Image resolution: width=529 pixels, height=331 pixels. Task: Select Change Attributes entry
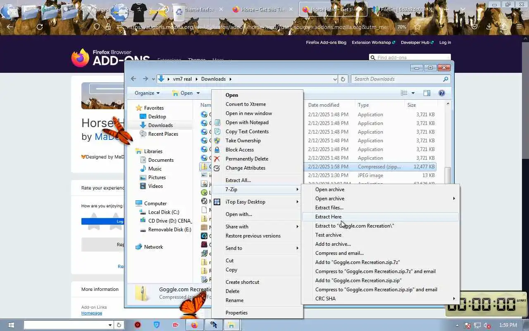245,168
